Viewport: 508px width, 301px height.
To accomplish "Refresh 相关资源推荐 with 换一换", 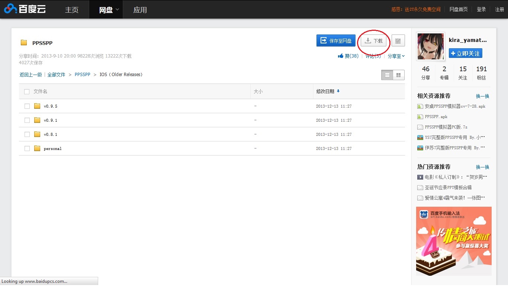I will pyautogui.click(x=482, y=96).
